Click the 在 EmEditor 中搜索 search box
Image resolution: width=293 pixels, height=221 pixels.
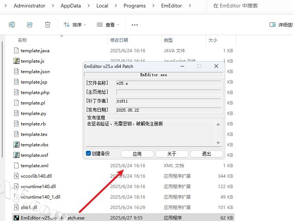point(251,6)
